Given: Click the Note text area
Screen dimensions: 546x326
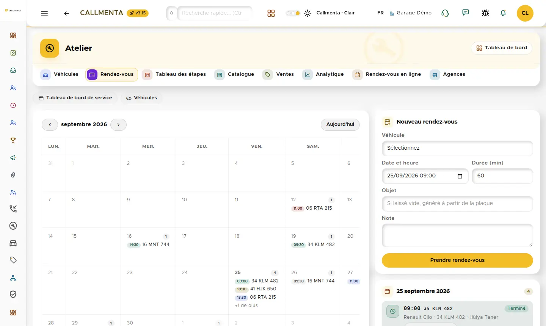Looking at the screenshot, I should 457,235.
